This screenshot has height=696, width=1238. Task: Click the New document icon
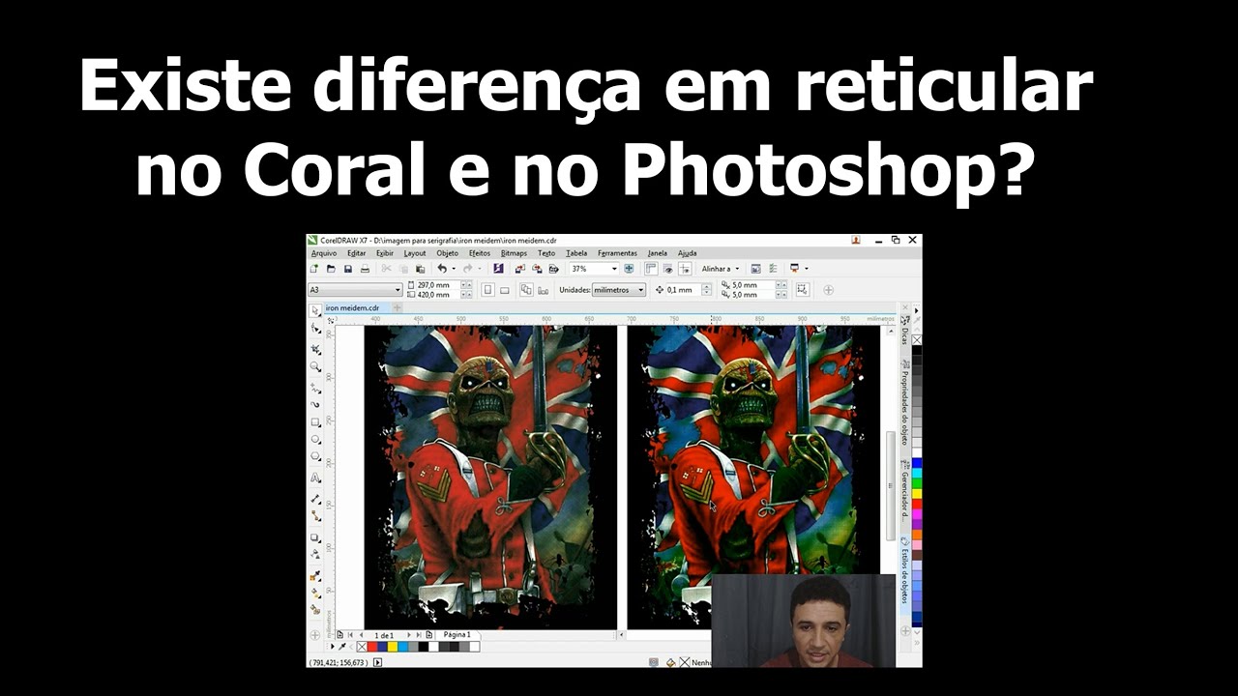(314, 269)
